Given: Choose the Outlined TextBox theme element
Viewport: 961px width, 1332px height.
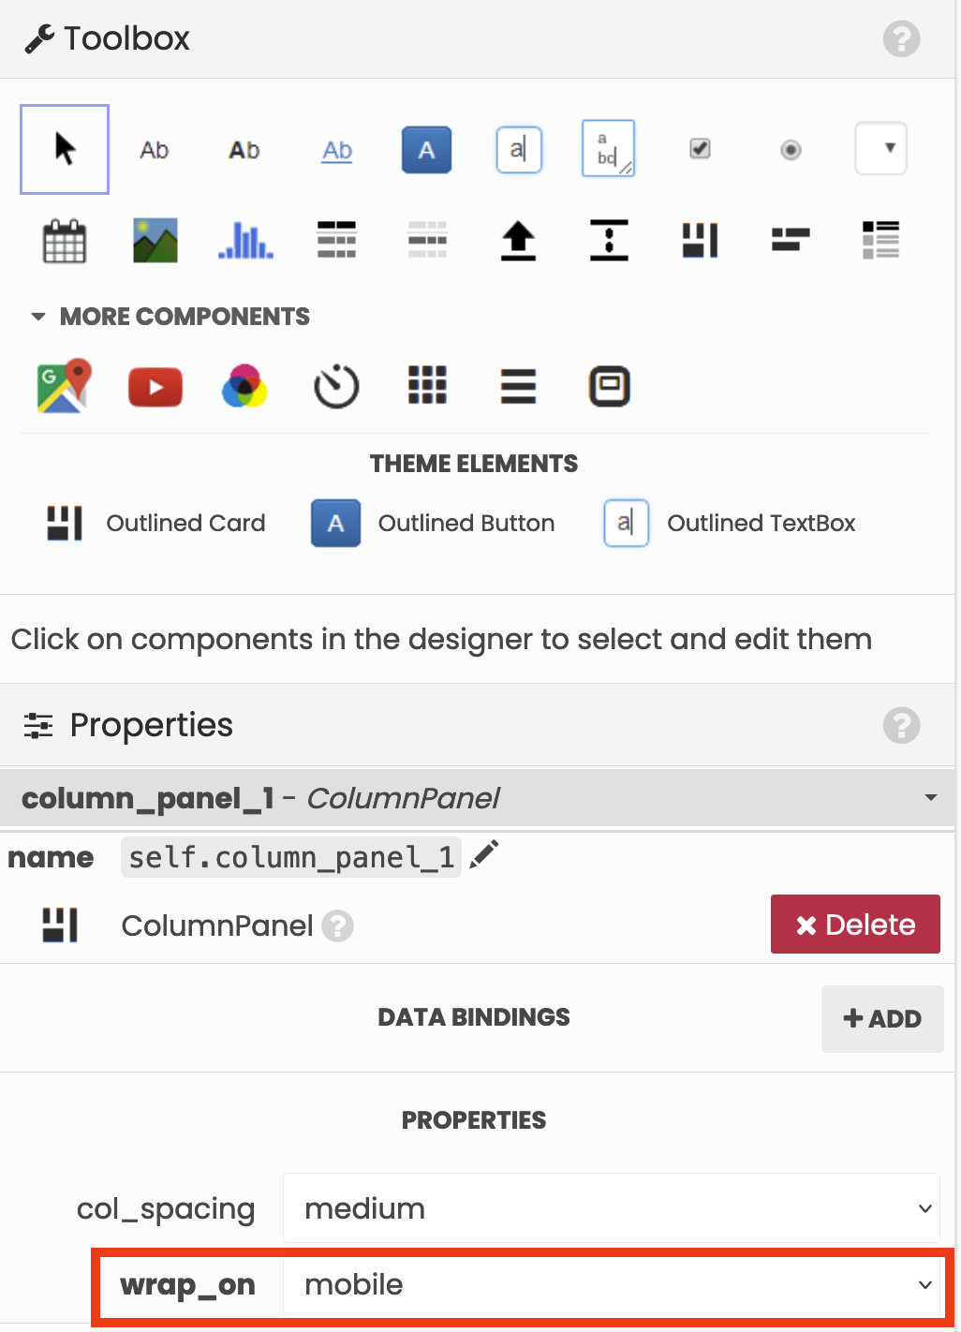Looking at the screenshot, I should pos(730,523).
